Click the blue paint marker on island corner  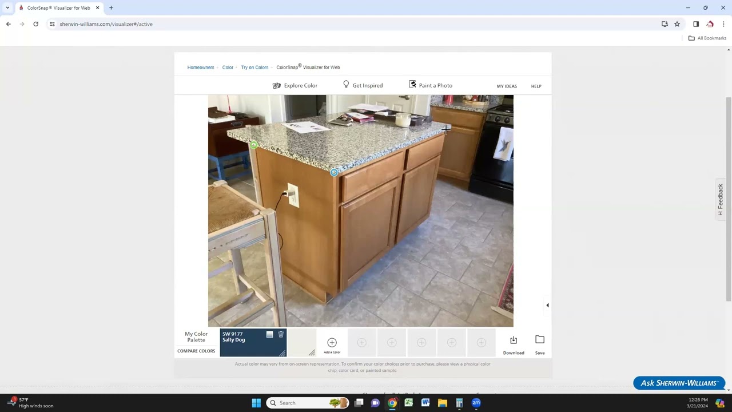click(334, 172)
